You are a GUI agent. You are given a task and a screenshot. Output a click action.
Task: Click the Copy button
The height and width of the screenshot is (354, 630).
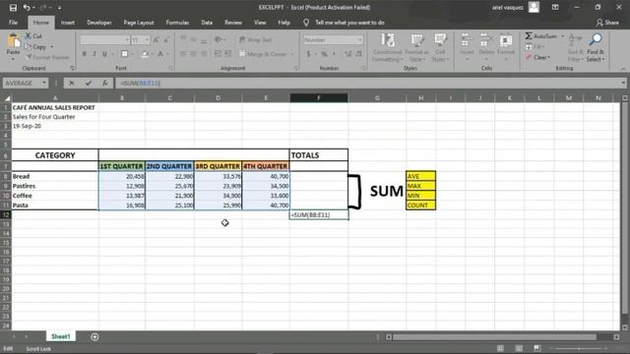[x=35, y=47]
